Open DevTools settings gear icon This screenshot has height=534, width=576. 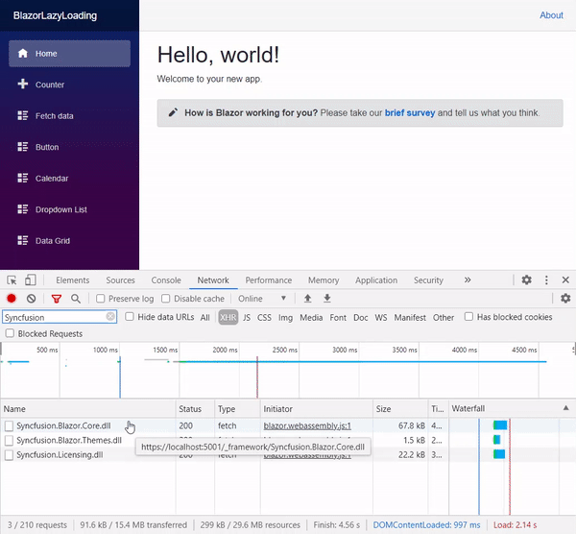coord(526,280)
